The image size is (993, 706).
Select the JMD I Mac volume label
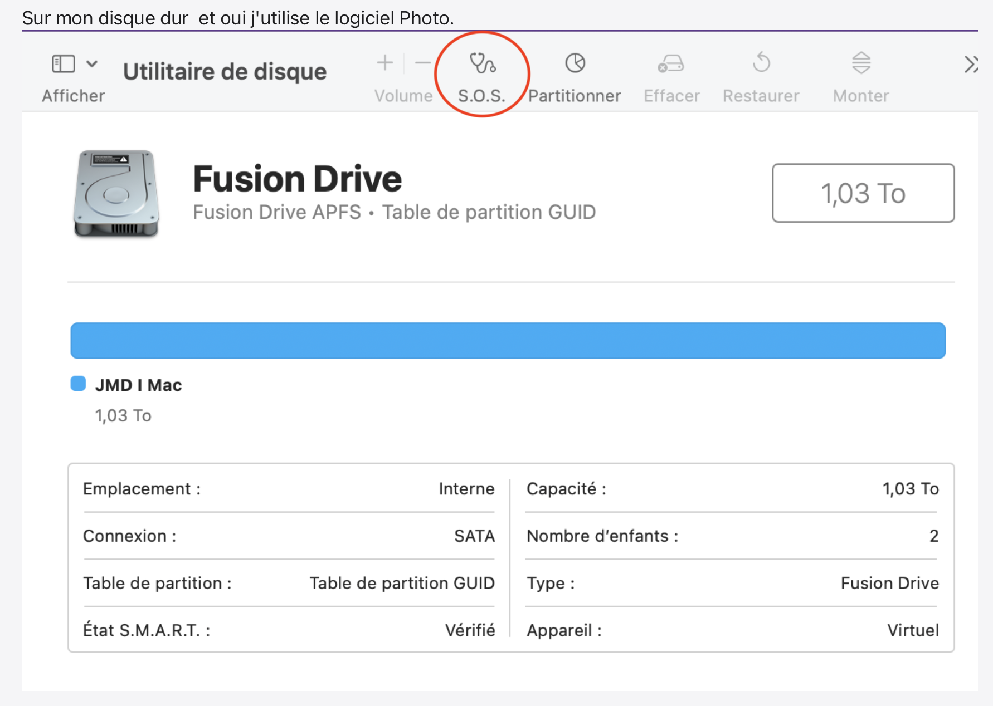tap(138, 385)
